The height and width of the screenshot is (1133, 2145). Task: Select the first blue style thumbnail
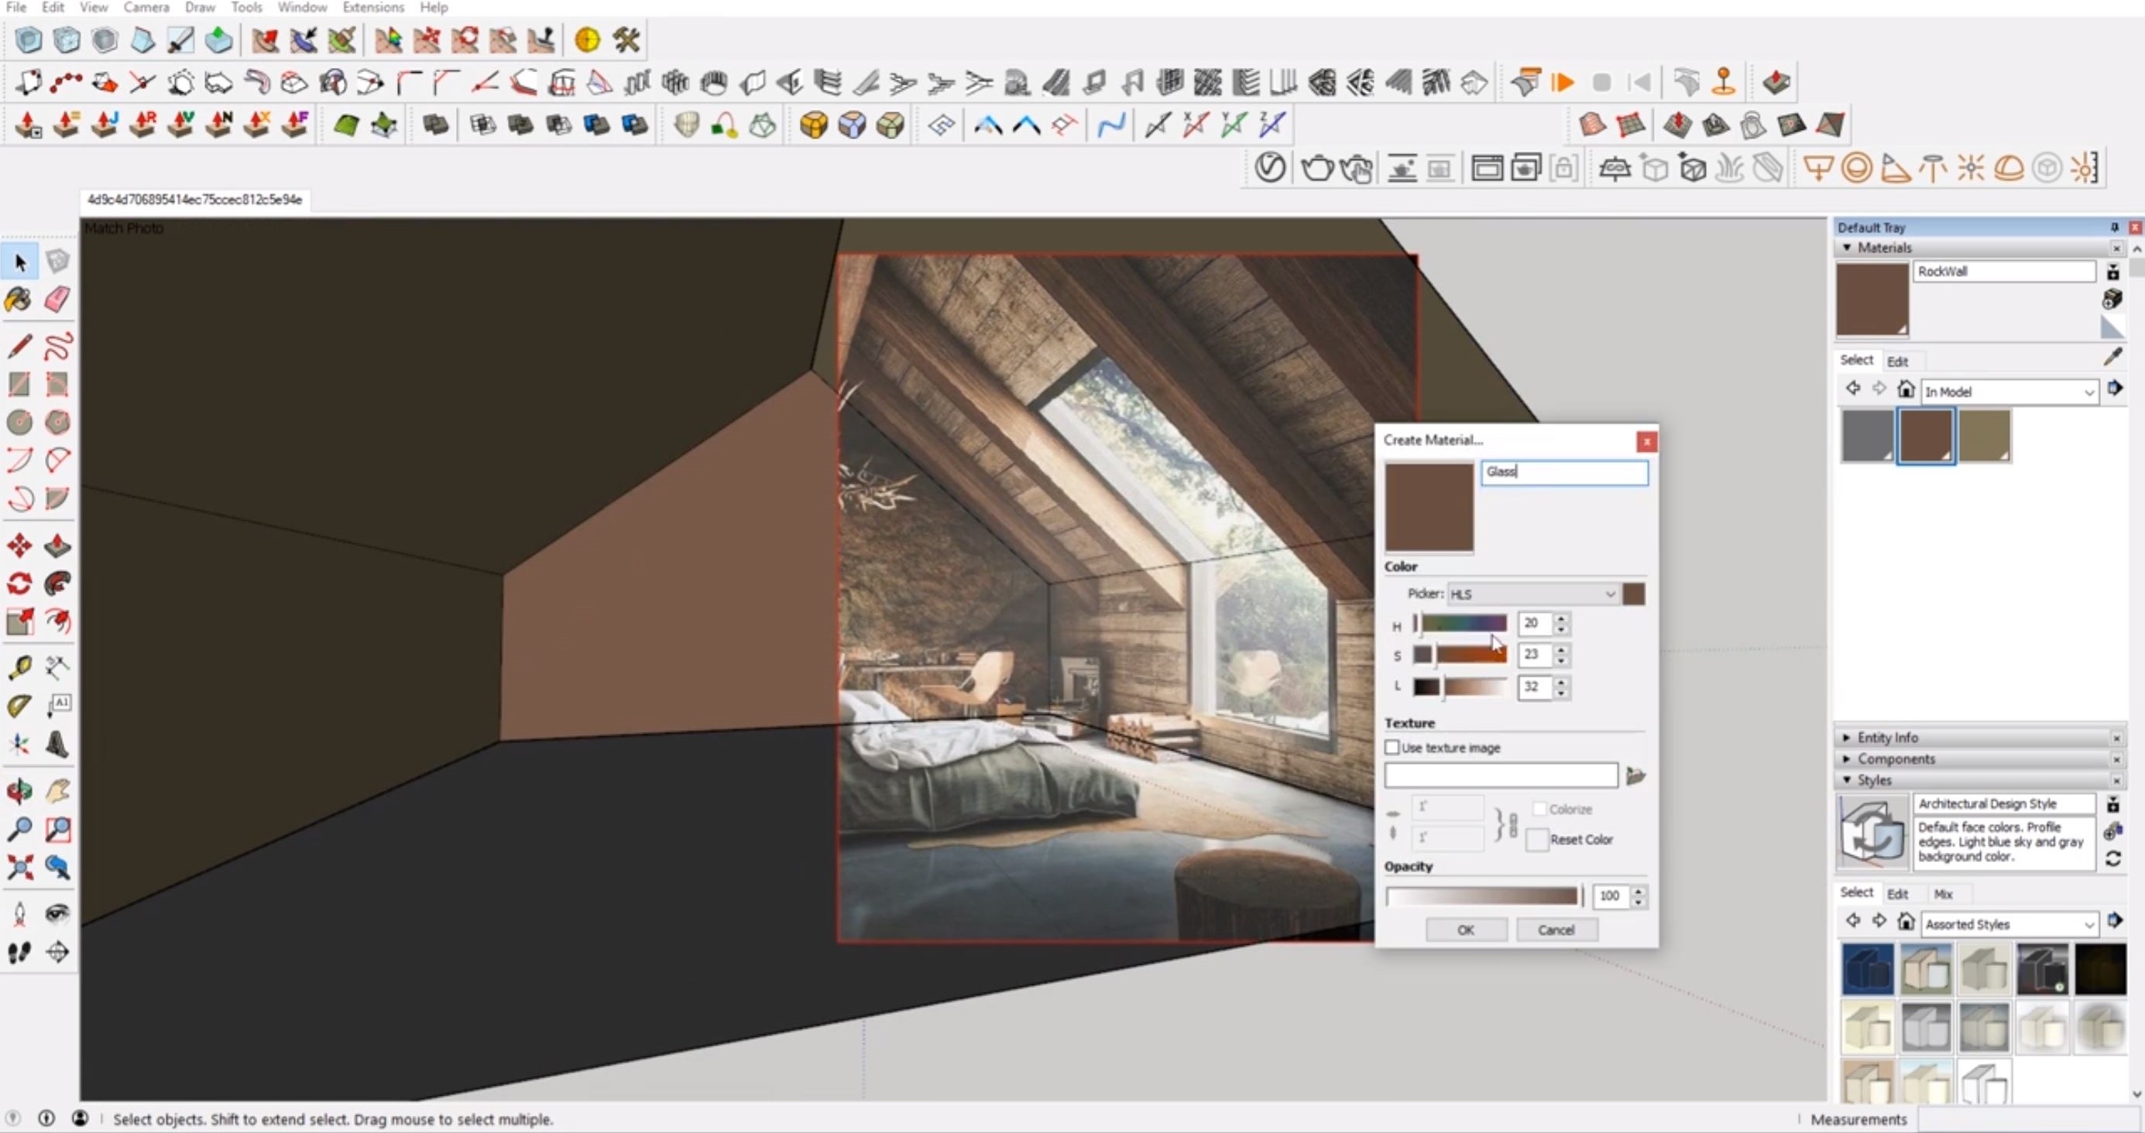click(1867, 969)
